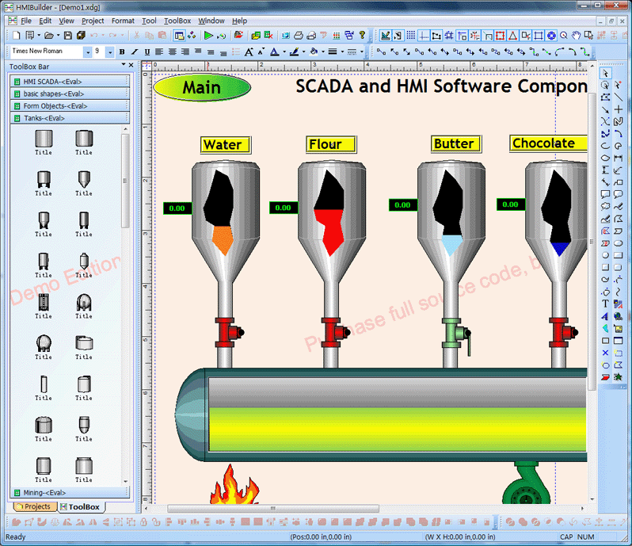632x546 pixels.
Task: Toggle Italic formatting
Action: (x=135, y=52)
